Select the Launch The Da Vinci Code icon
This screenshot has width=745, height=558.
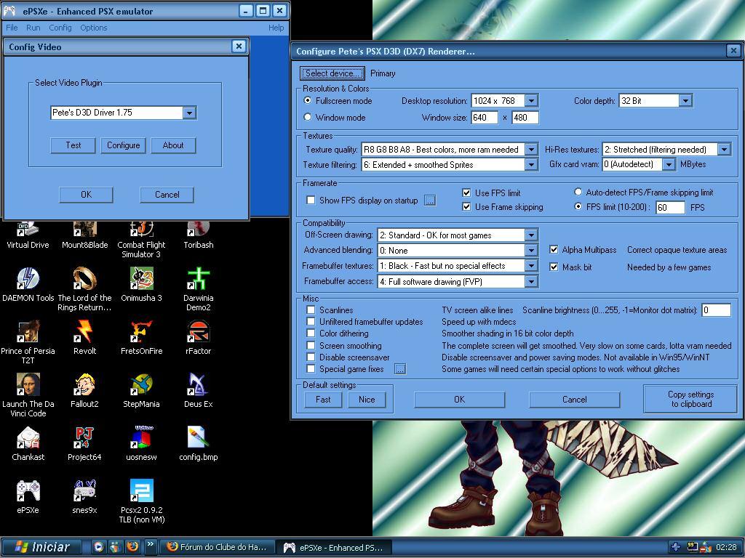click(28, 395)
